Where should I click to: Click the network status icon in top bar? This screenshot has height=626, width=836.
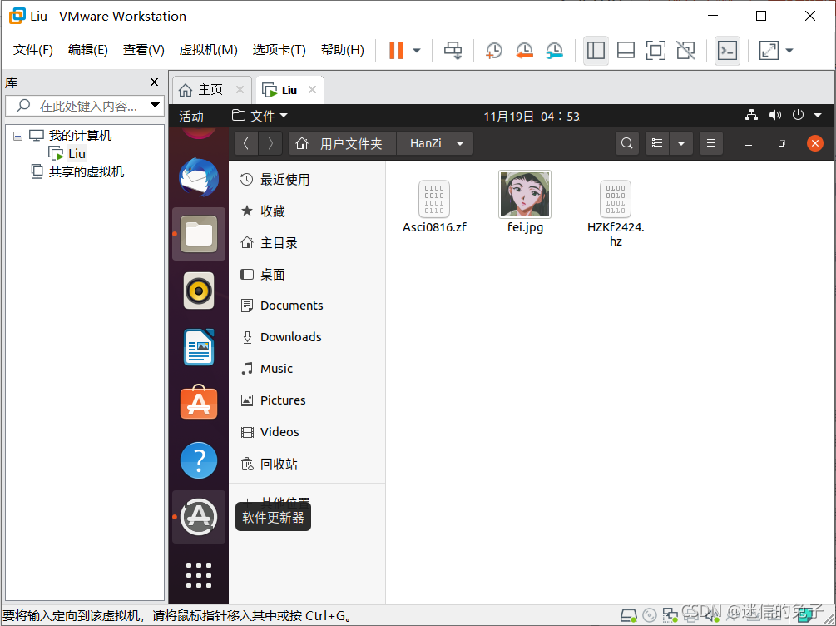click(x=752, y=115)
